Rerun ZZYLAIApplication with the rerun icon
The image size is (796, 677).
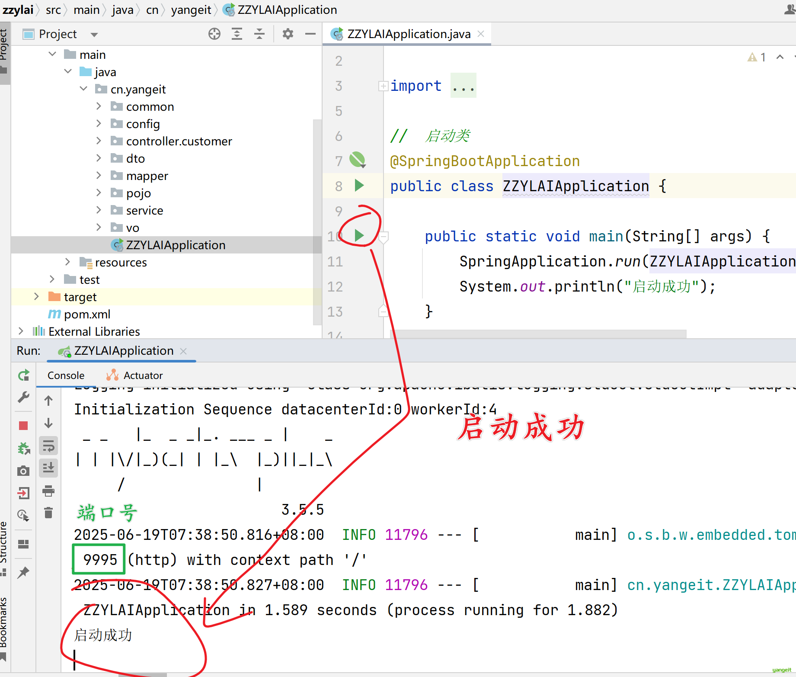coord(24,375)
